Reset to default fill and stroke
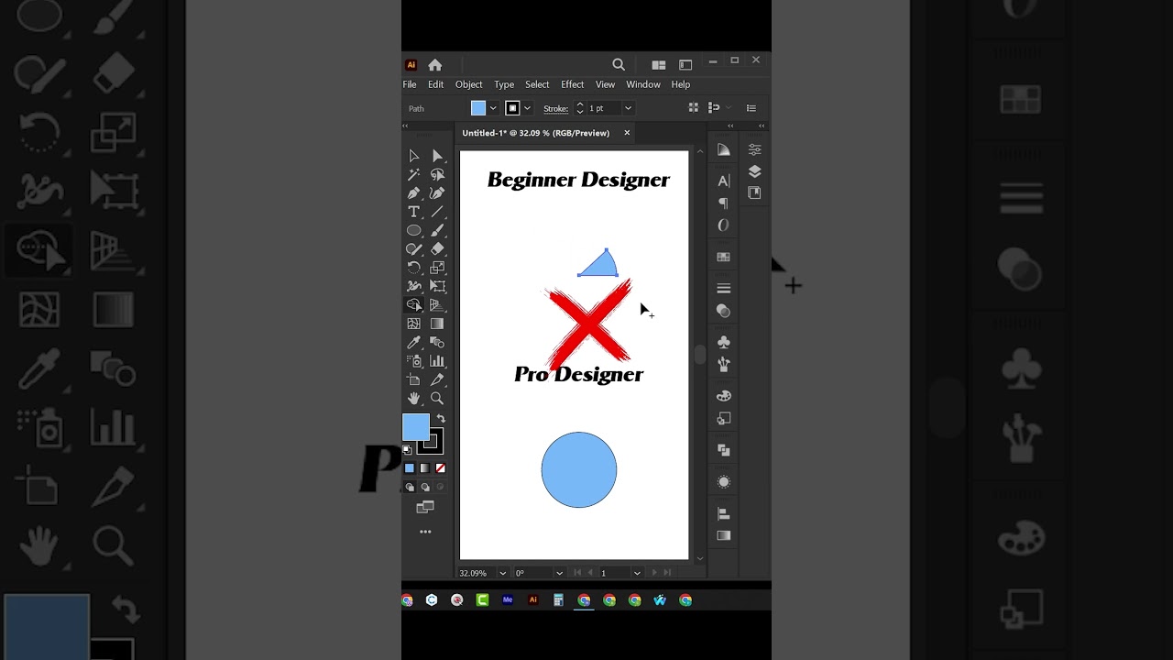The height and width of the screenshot is (660, 1173). click(407, 450)
